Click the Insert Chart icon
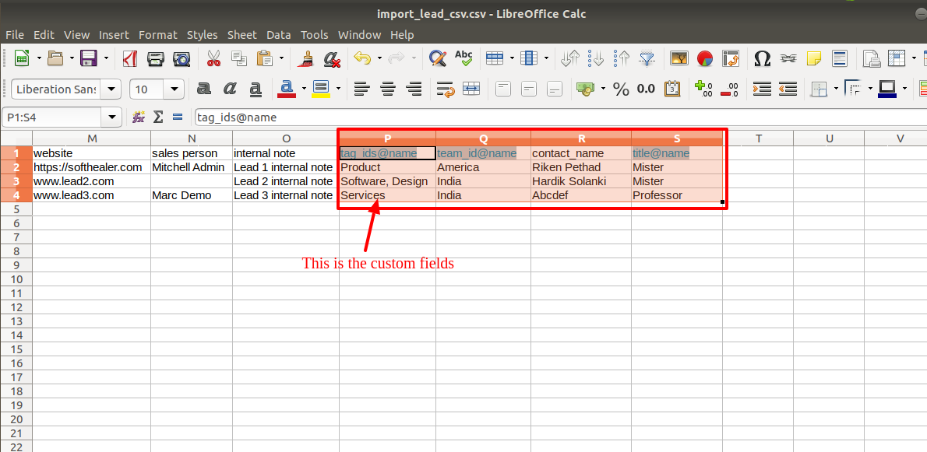The height and width of the screenshot is (452, 927). 705,58
